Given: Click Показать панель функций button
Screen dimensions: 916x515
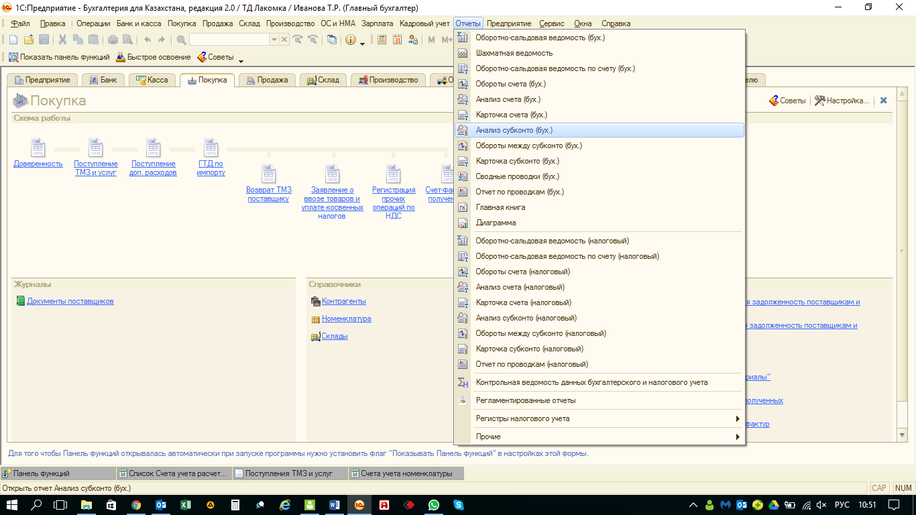Looking at the screenshot, I should [58, 57].
